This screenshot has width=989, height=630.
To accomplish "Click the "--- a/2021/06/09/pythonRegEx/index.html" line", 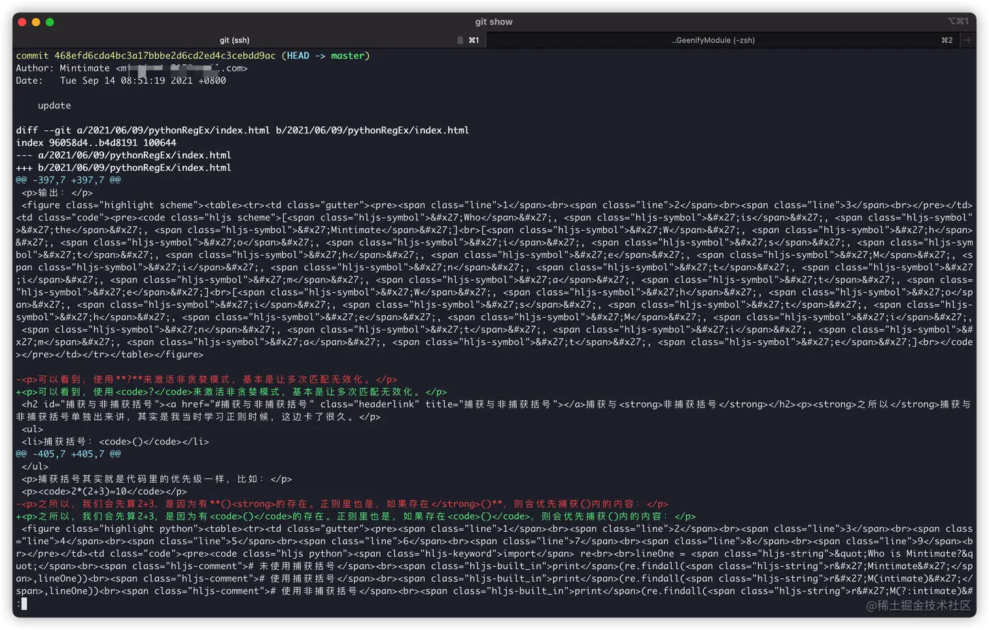I will [124, 155].
